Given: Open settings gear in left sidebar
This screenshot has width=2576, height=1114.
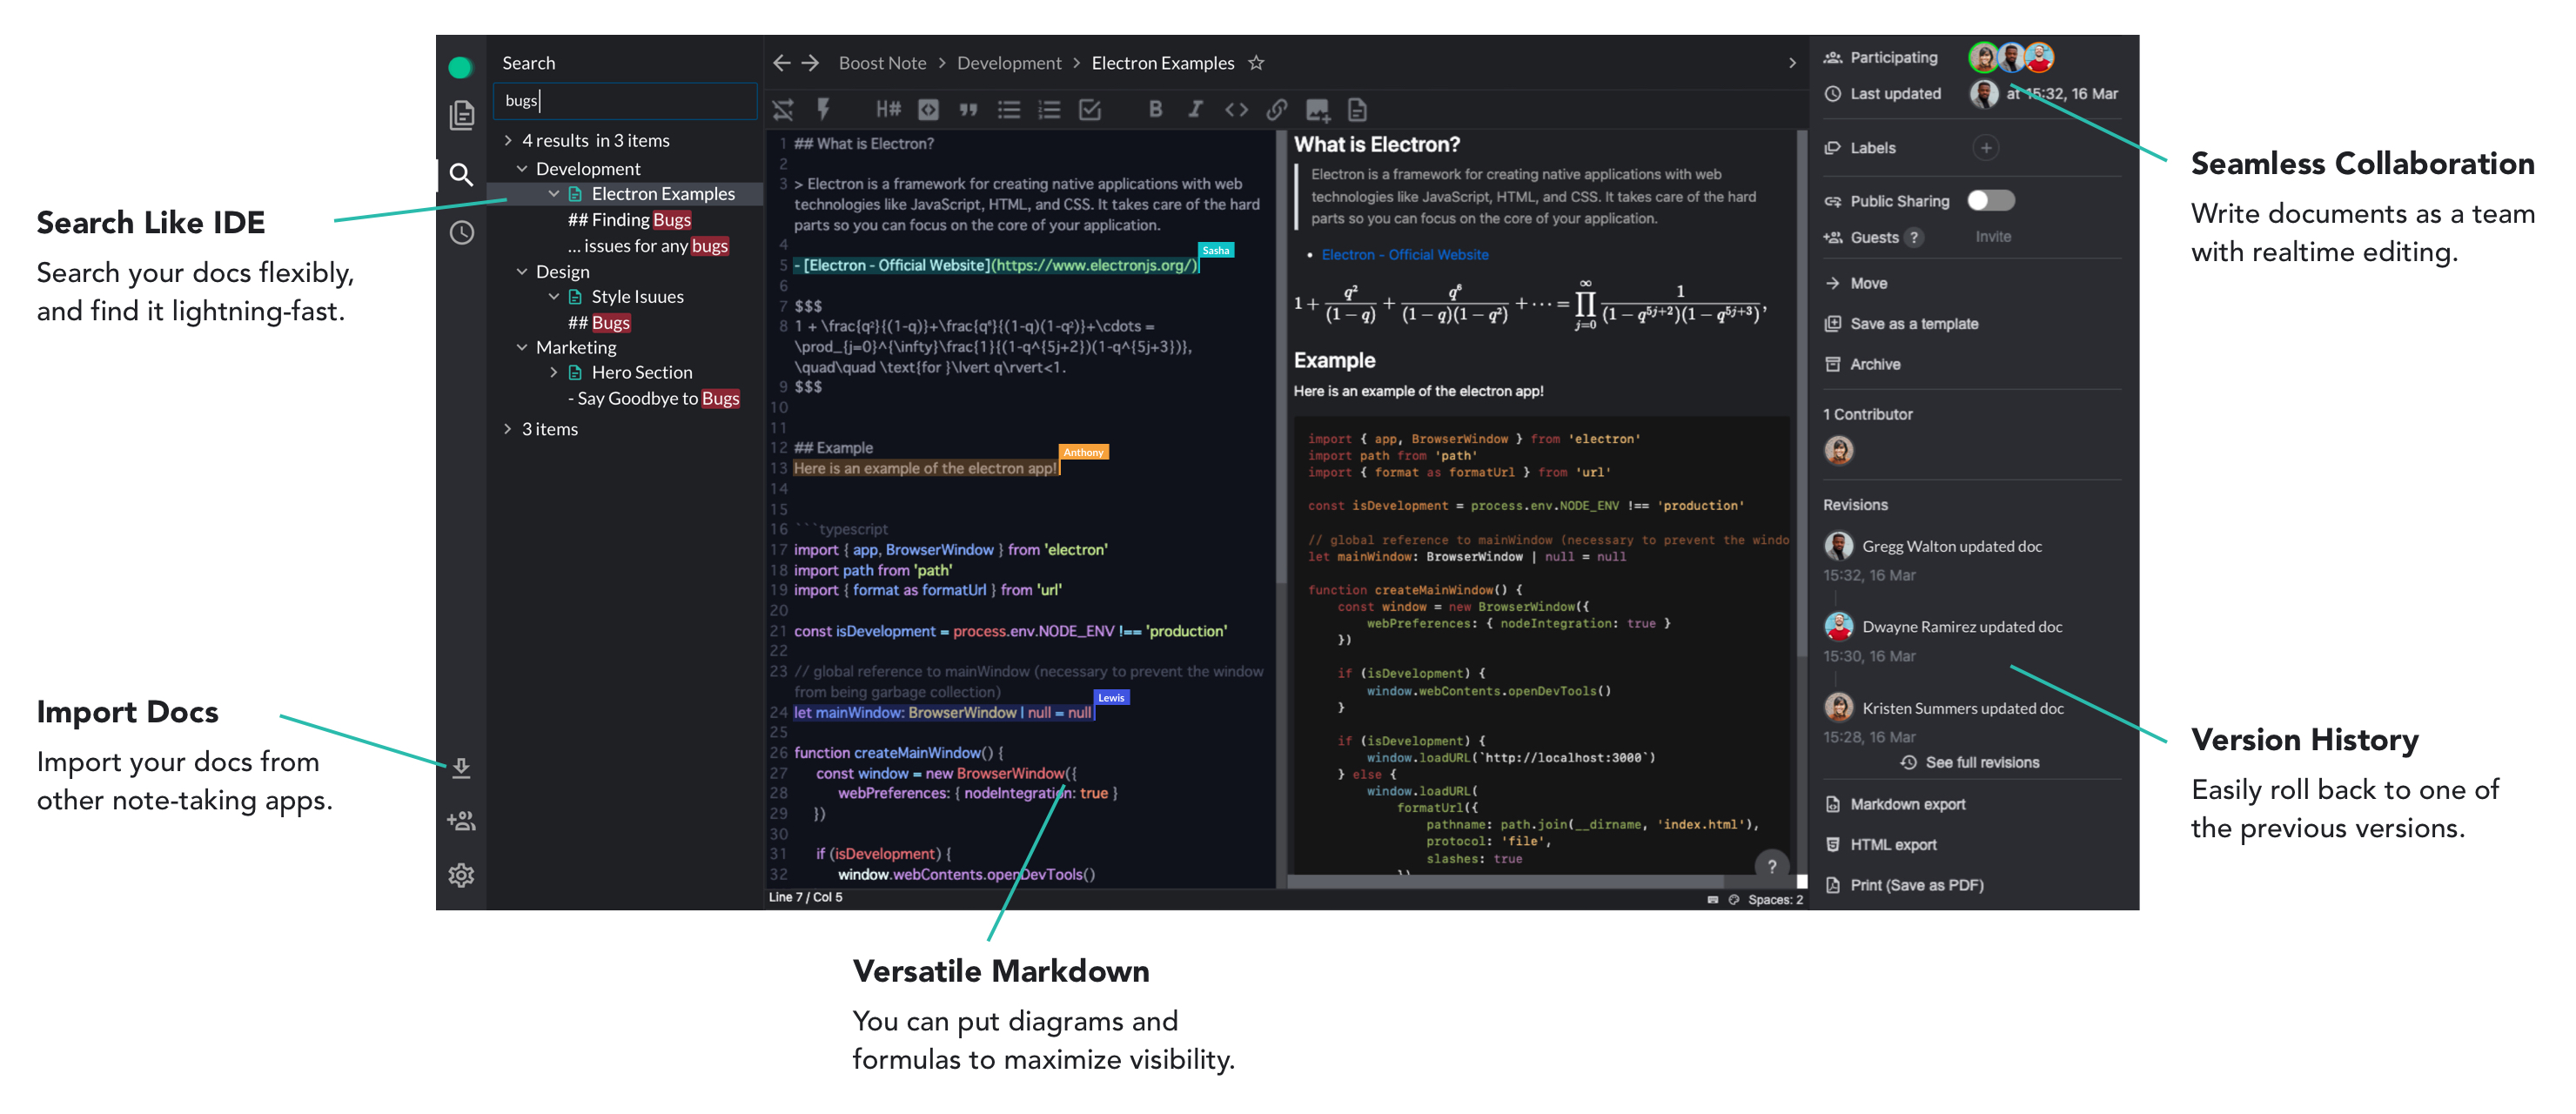Looking at the screenshot, I should (461, 875).
